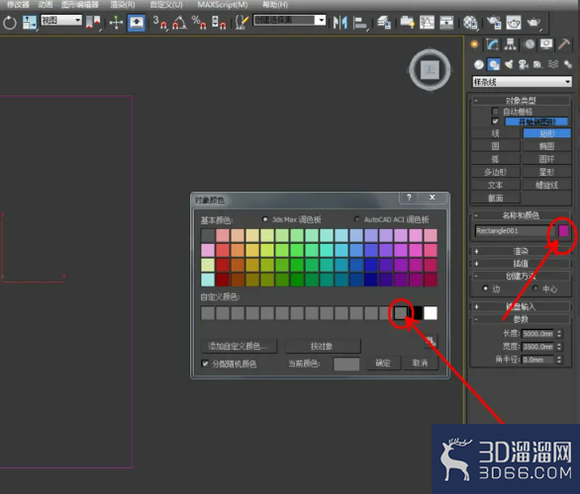Viewport: 580px width, 494px height.
Task: Click 取消 in the color dialog
Action: 421,363
